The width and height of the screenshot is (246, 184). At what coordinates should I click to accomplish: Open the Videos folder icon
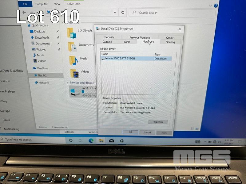click(x=74, y=73)
